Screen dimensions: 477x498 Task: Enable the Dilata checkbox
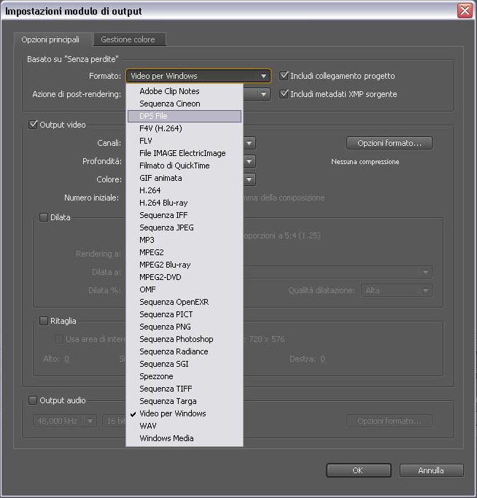coord(44,217)
